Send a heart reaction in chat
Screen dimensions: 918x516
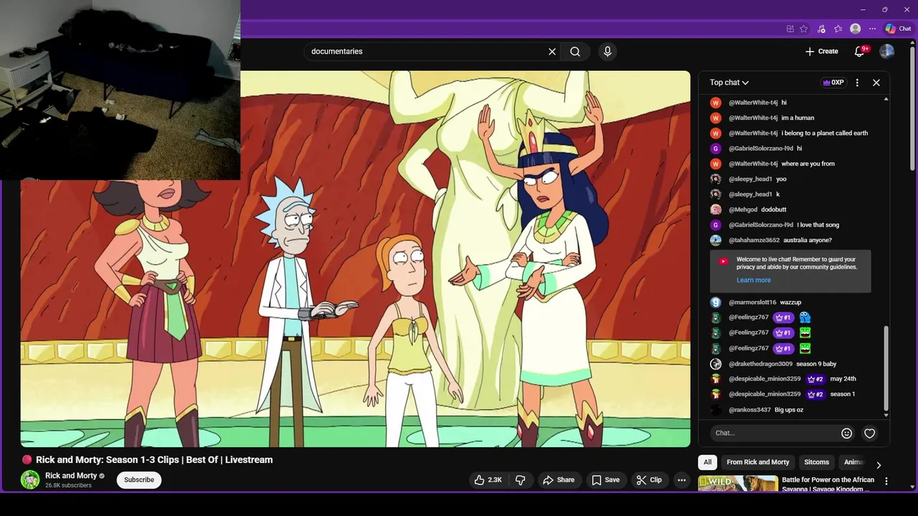(x=870, y=433)
